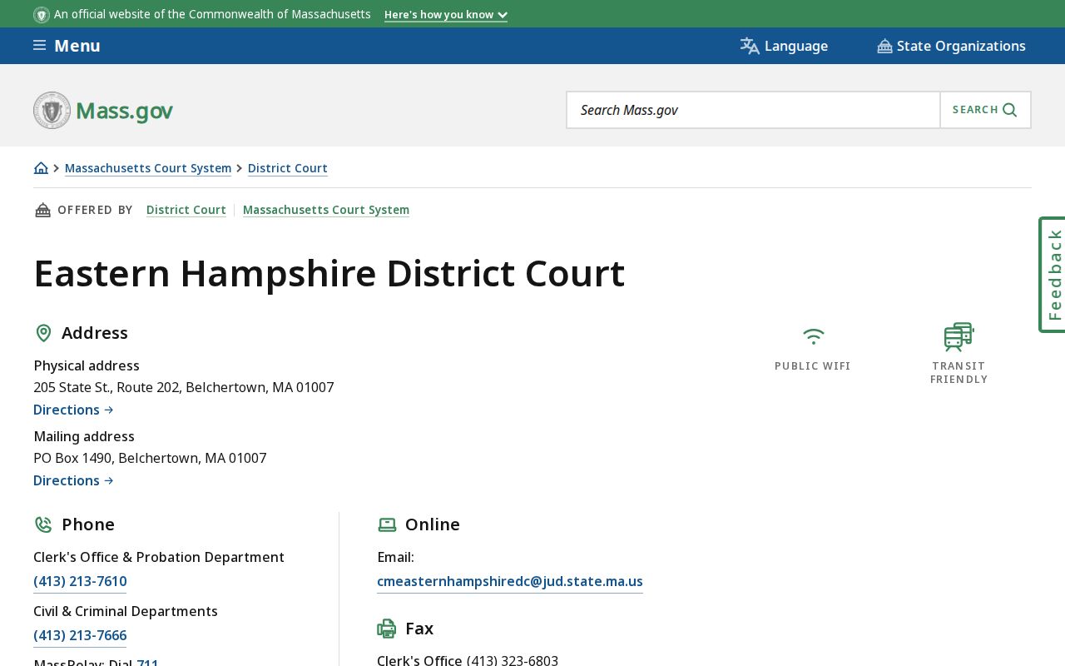Click the TRANSIT FRIENDLY label
The width and height of the screenshot is (1065, 666).
(x=958, y=373)
